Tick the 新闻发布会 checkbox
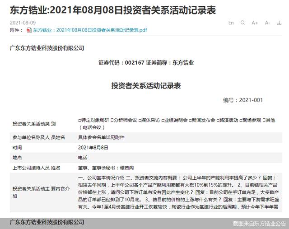The width and height of the screenshot is (289, 229). (x=190, y=121)
